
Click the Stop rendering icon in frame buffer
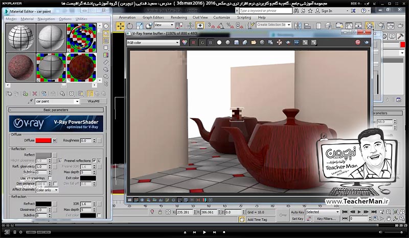point(358,42)
